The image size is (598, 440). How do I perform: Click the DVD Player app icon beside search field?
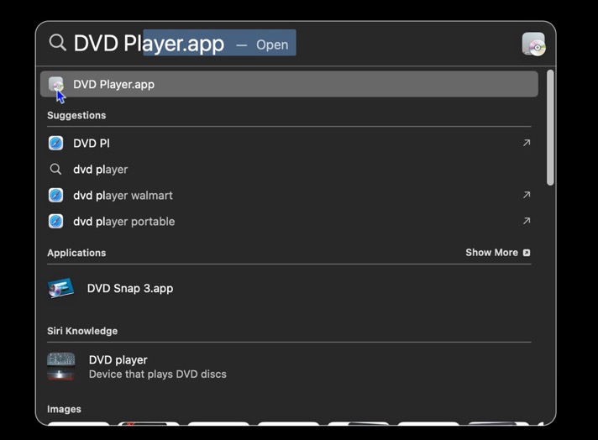point(533,45)
